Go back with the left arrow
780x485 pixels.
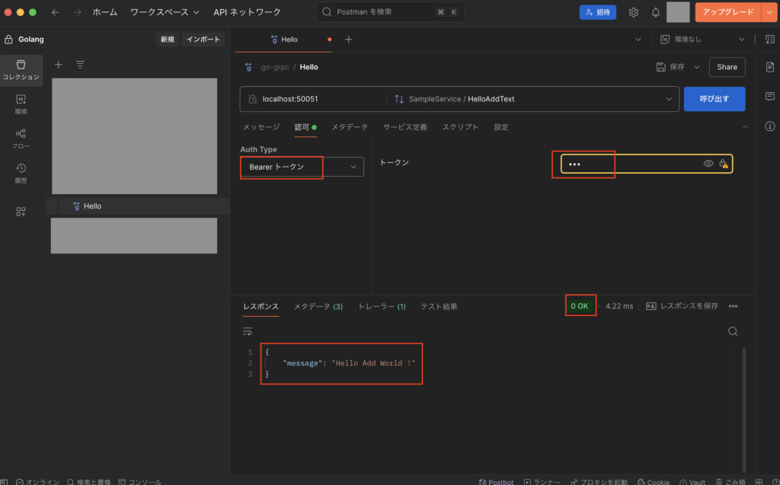[x=55, y=12]
